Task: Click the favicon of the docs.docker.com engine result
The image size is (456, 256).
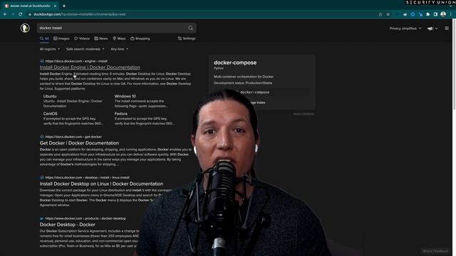Action: click(42, 61)
